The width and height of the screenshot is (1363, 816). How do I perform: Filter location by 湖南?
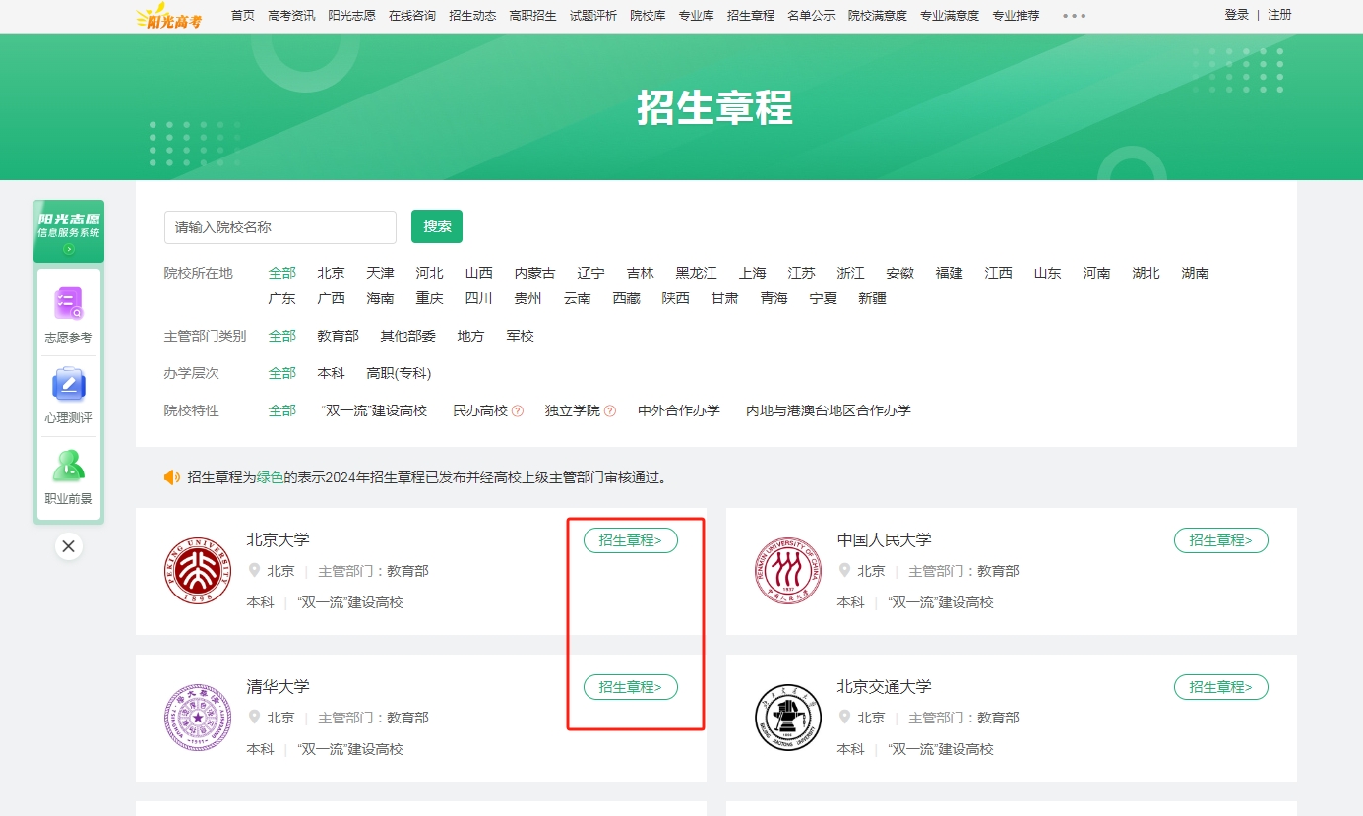tap(1196, 273)
